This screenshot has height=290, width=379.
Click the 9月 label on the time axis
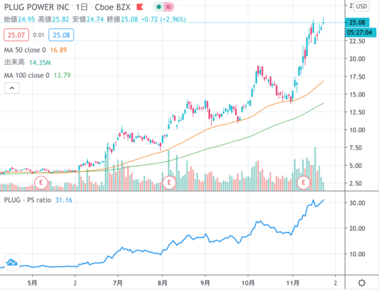pos(205,283)
